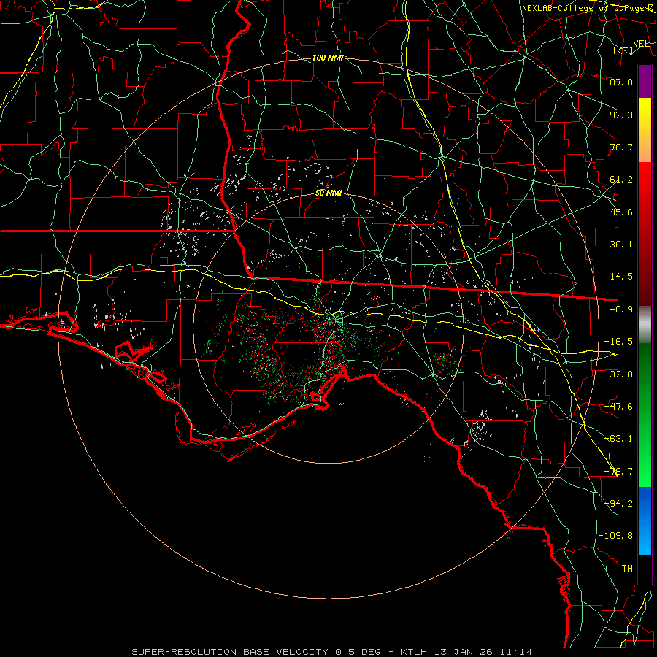Click the -109.8 velocity scale value
Screen dimensions: 657x657
click(x=615, y=536)
